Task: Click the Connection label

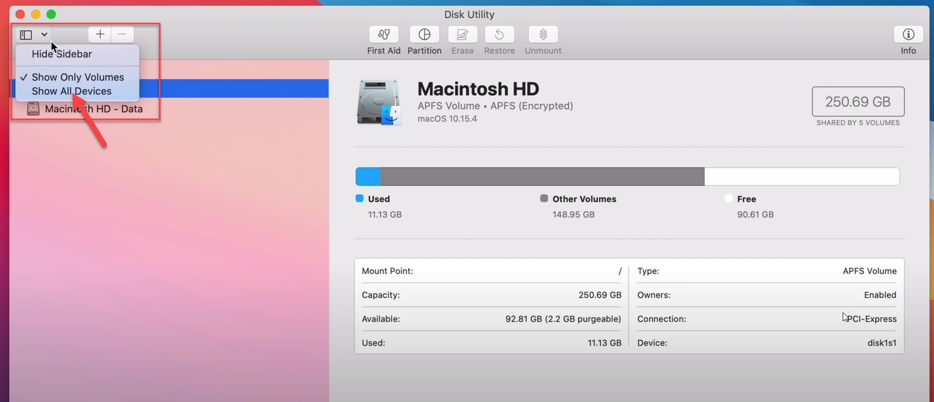Action: [x=662, y=319]
